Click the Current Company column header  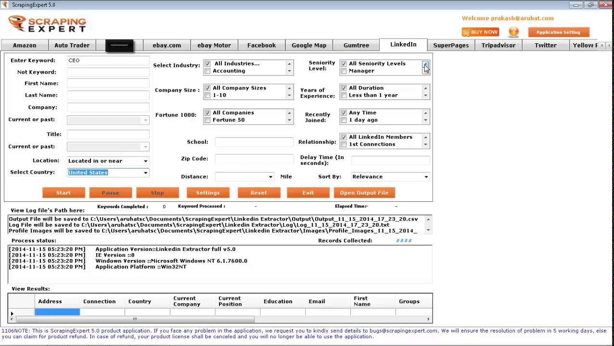(x=192, y=301)
